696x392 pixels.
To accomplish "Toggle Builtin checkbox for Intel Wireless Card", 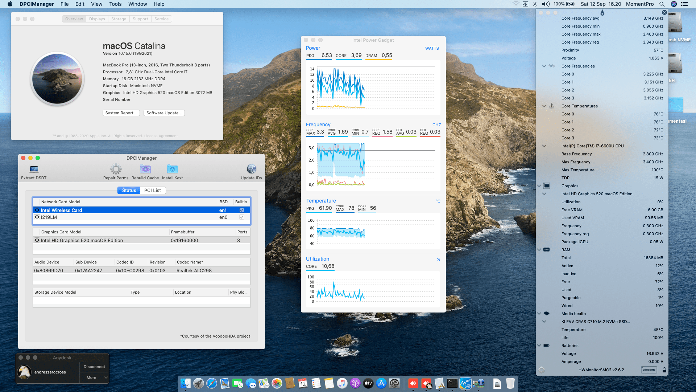I will pyautogui.click(x=242, y=210).
